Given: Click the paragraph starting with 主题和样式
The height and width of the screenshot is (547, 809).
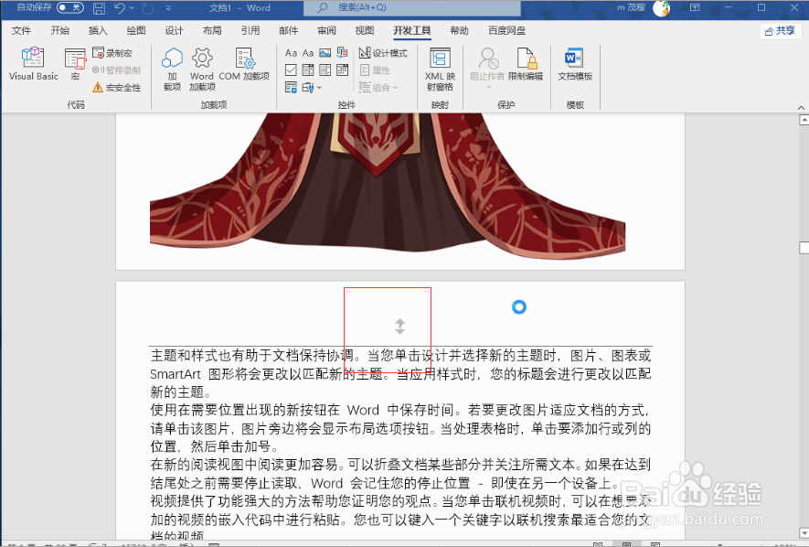Looking at the screenshot, I should [401, 373].
